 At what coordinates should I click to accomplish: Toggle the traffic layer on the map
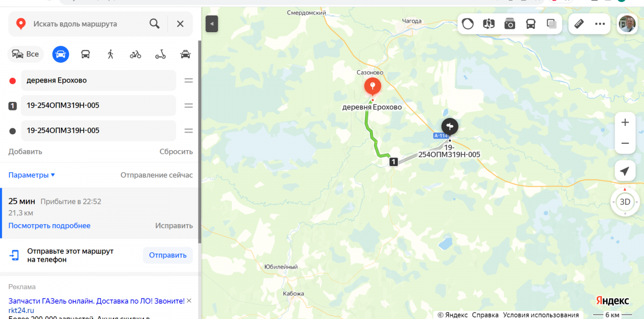click(468, 24)
